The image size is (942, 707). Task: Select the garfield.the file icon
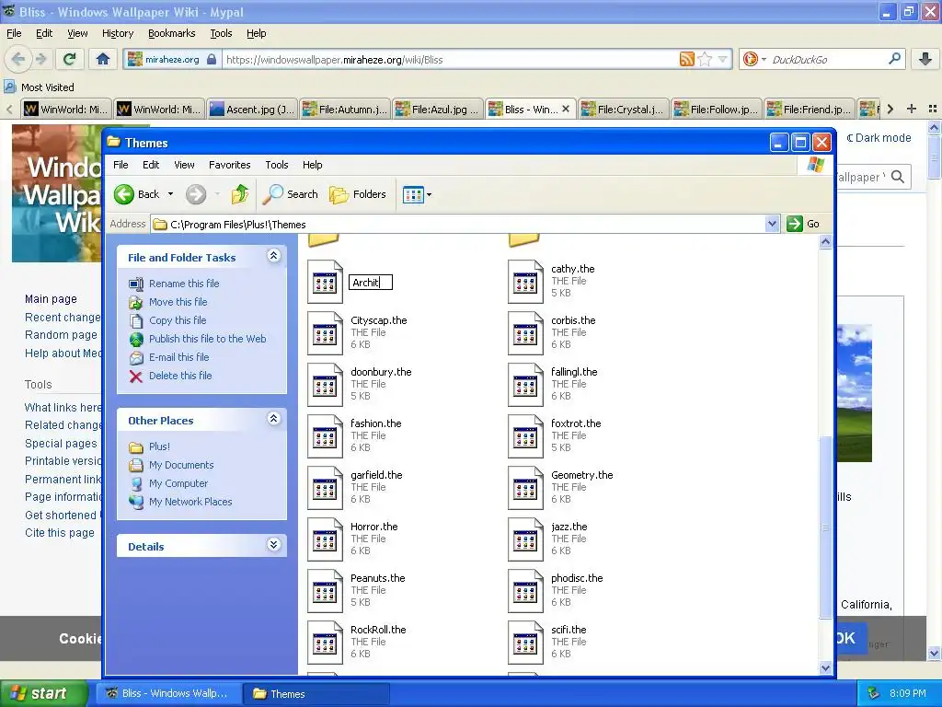click(325, 489)
